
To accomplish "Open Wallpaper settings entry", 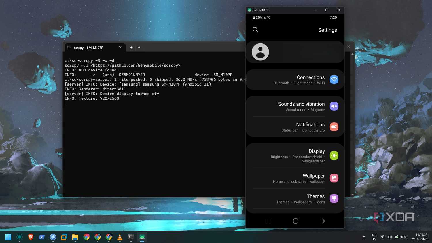I will [x=295, y=178].
